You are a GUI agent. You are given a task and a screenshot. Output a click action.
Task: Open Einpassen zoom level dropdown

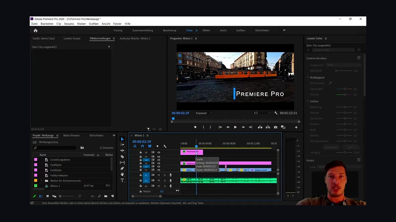coord(204,113)
